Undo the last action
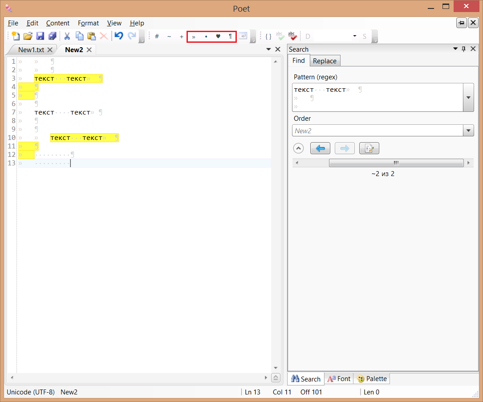Viewport: 483px width, 402px height. pos(118,36)
